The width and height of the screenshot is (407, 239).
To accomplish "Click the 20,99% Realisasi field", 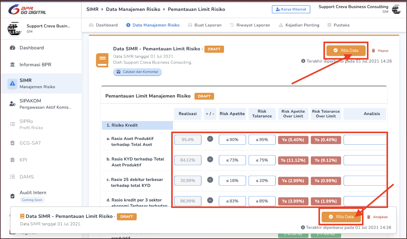I will (x=188, y=181).
